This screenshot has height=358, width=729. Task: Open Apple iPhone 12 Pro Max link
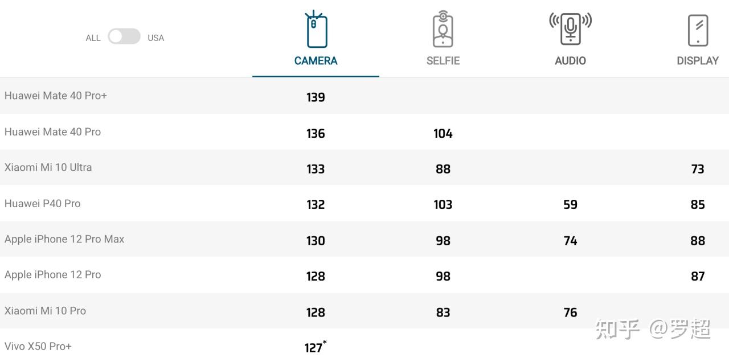64,239
